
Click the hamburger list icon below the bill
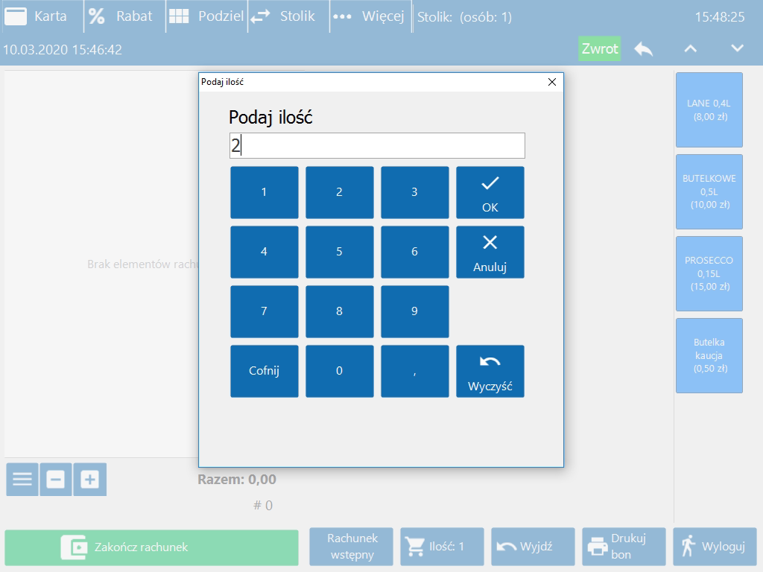pos(22,480)
